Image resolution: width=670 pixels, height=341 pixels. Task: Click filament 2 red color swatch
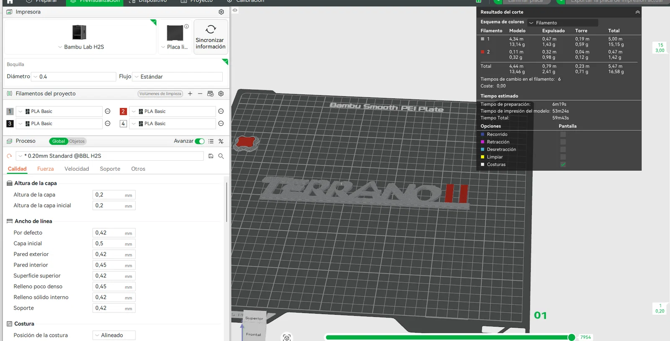coord(123,111)
